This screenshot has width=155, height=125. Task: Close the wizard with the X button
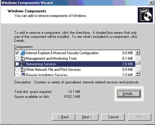click(x=151, y=3)
